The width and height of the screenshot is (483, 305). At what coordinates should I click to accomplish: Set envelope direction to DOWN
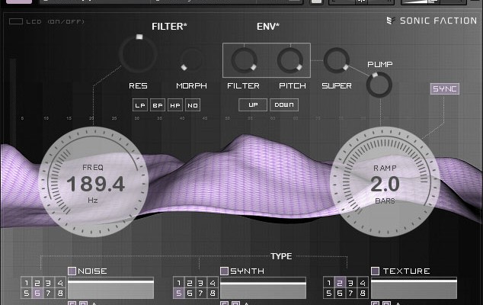pyautogui.click(x=283, y=104)
